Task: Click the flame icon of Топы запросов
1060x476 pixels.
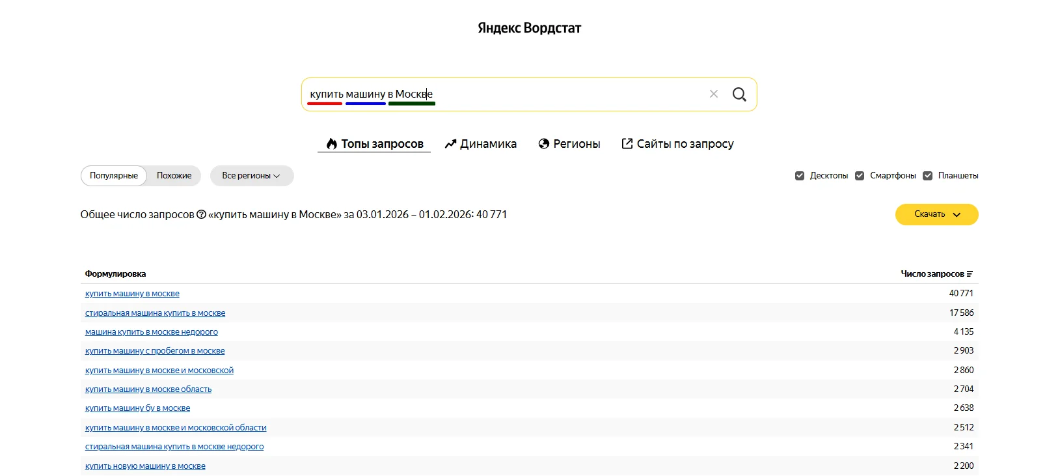Action: tap(332, 144)
